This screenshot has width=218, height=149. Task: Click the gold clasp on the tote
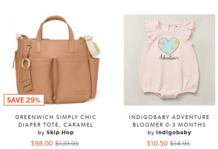28,49
